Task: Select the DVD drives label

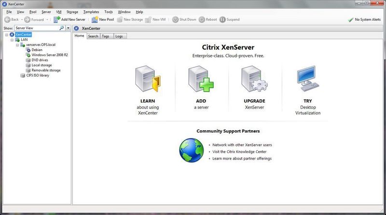Action: [x=40, y=60]
